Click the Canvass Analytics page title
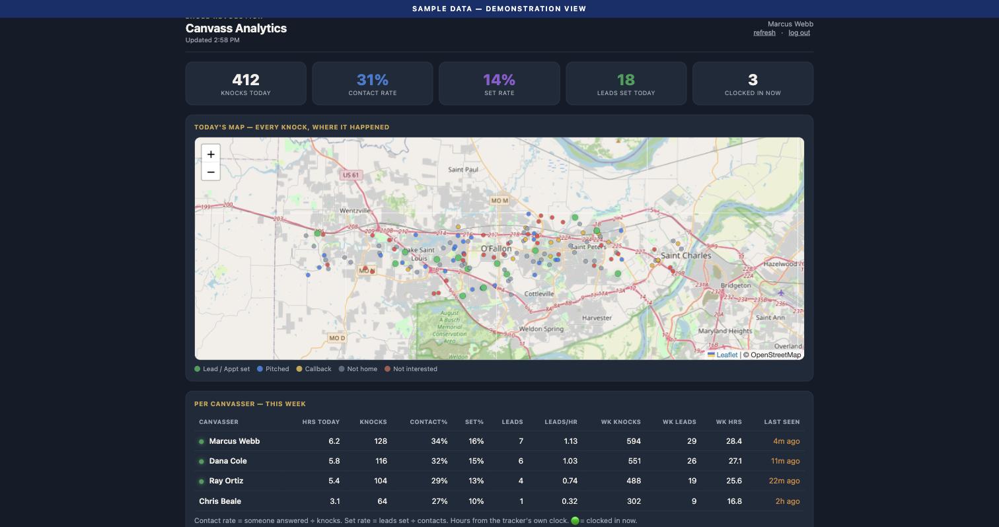 pos(236,28)
